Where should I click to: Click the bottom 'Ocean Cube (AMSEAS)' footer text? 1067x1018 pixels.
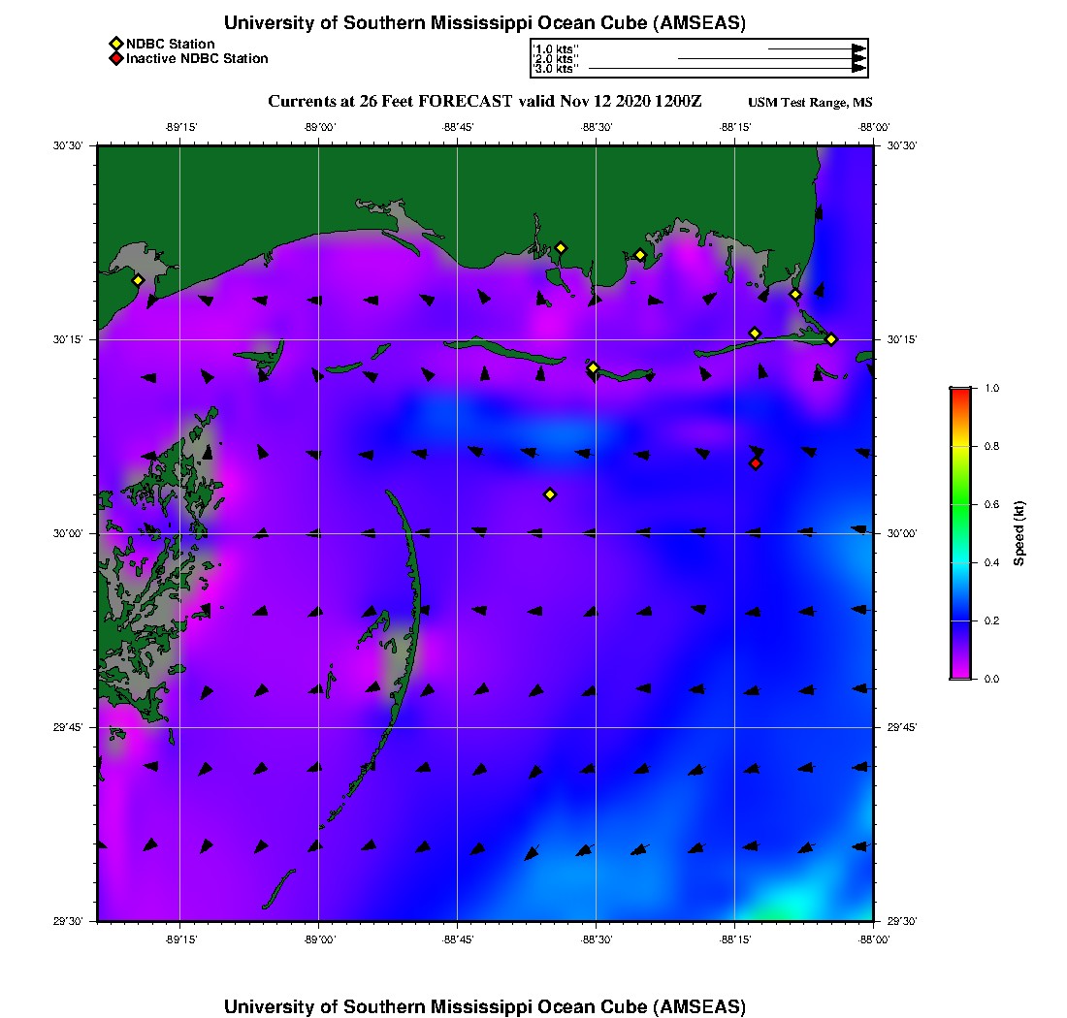485,1006
